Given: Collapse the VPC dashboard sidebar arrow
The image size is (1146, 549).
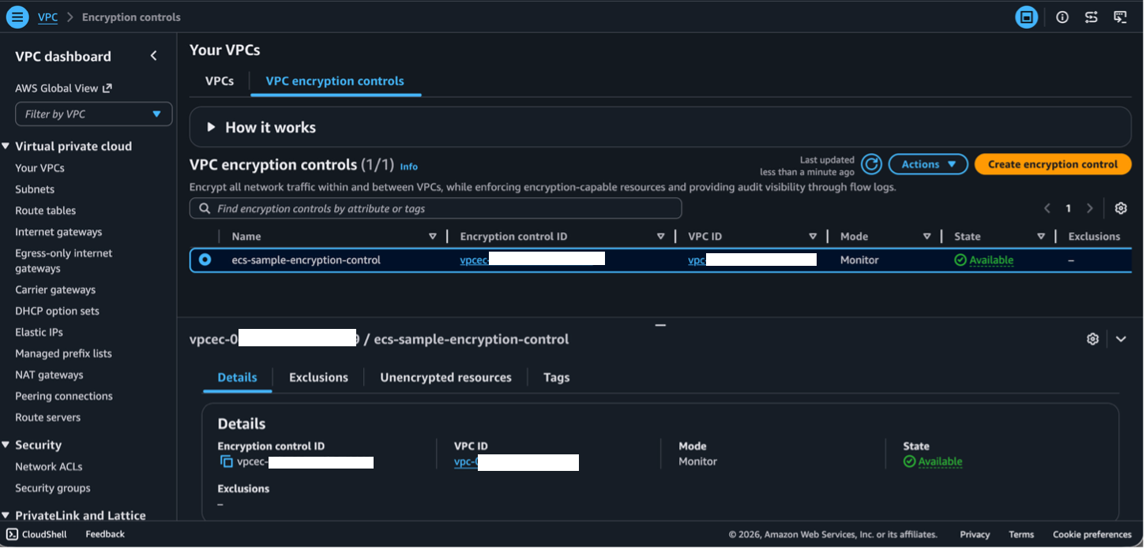Looking at the screenshot, I should 154,56.
